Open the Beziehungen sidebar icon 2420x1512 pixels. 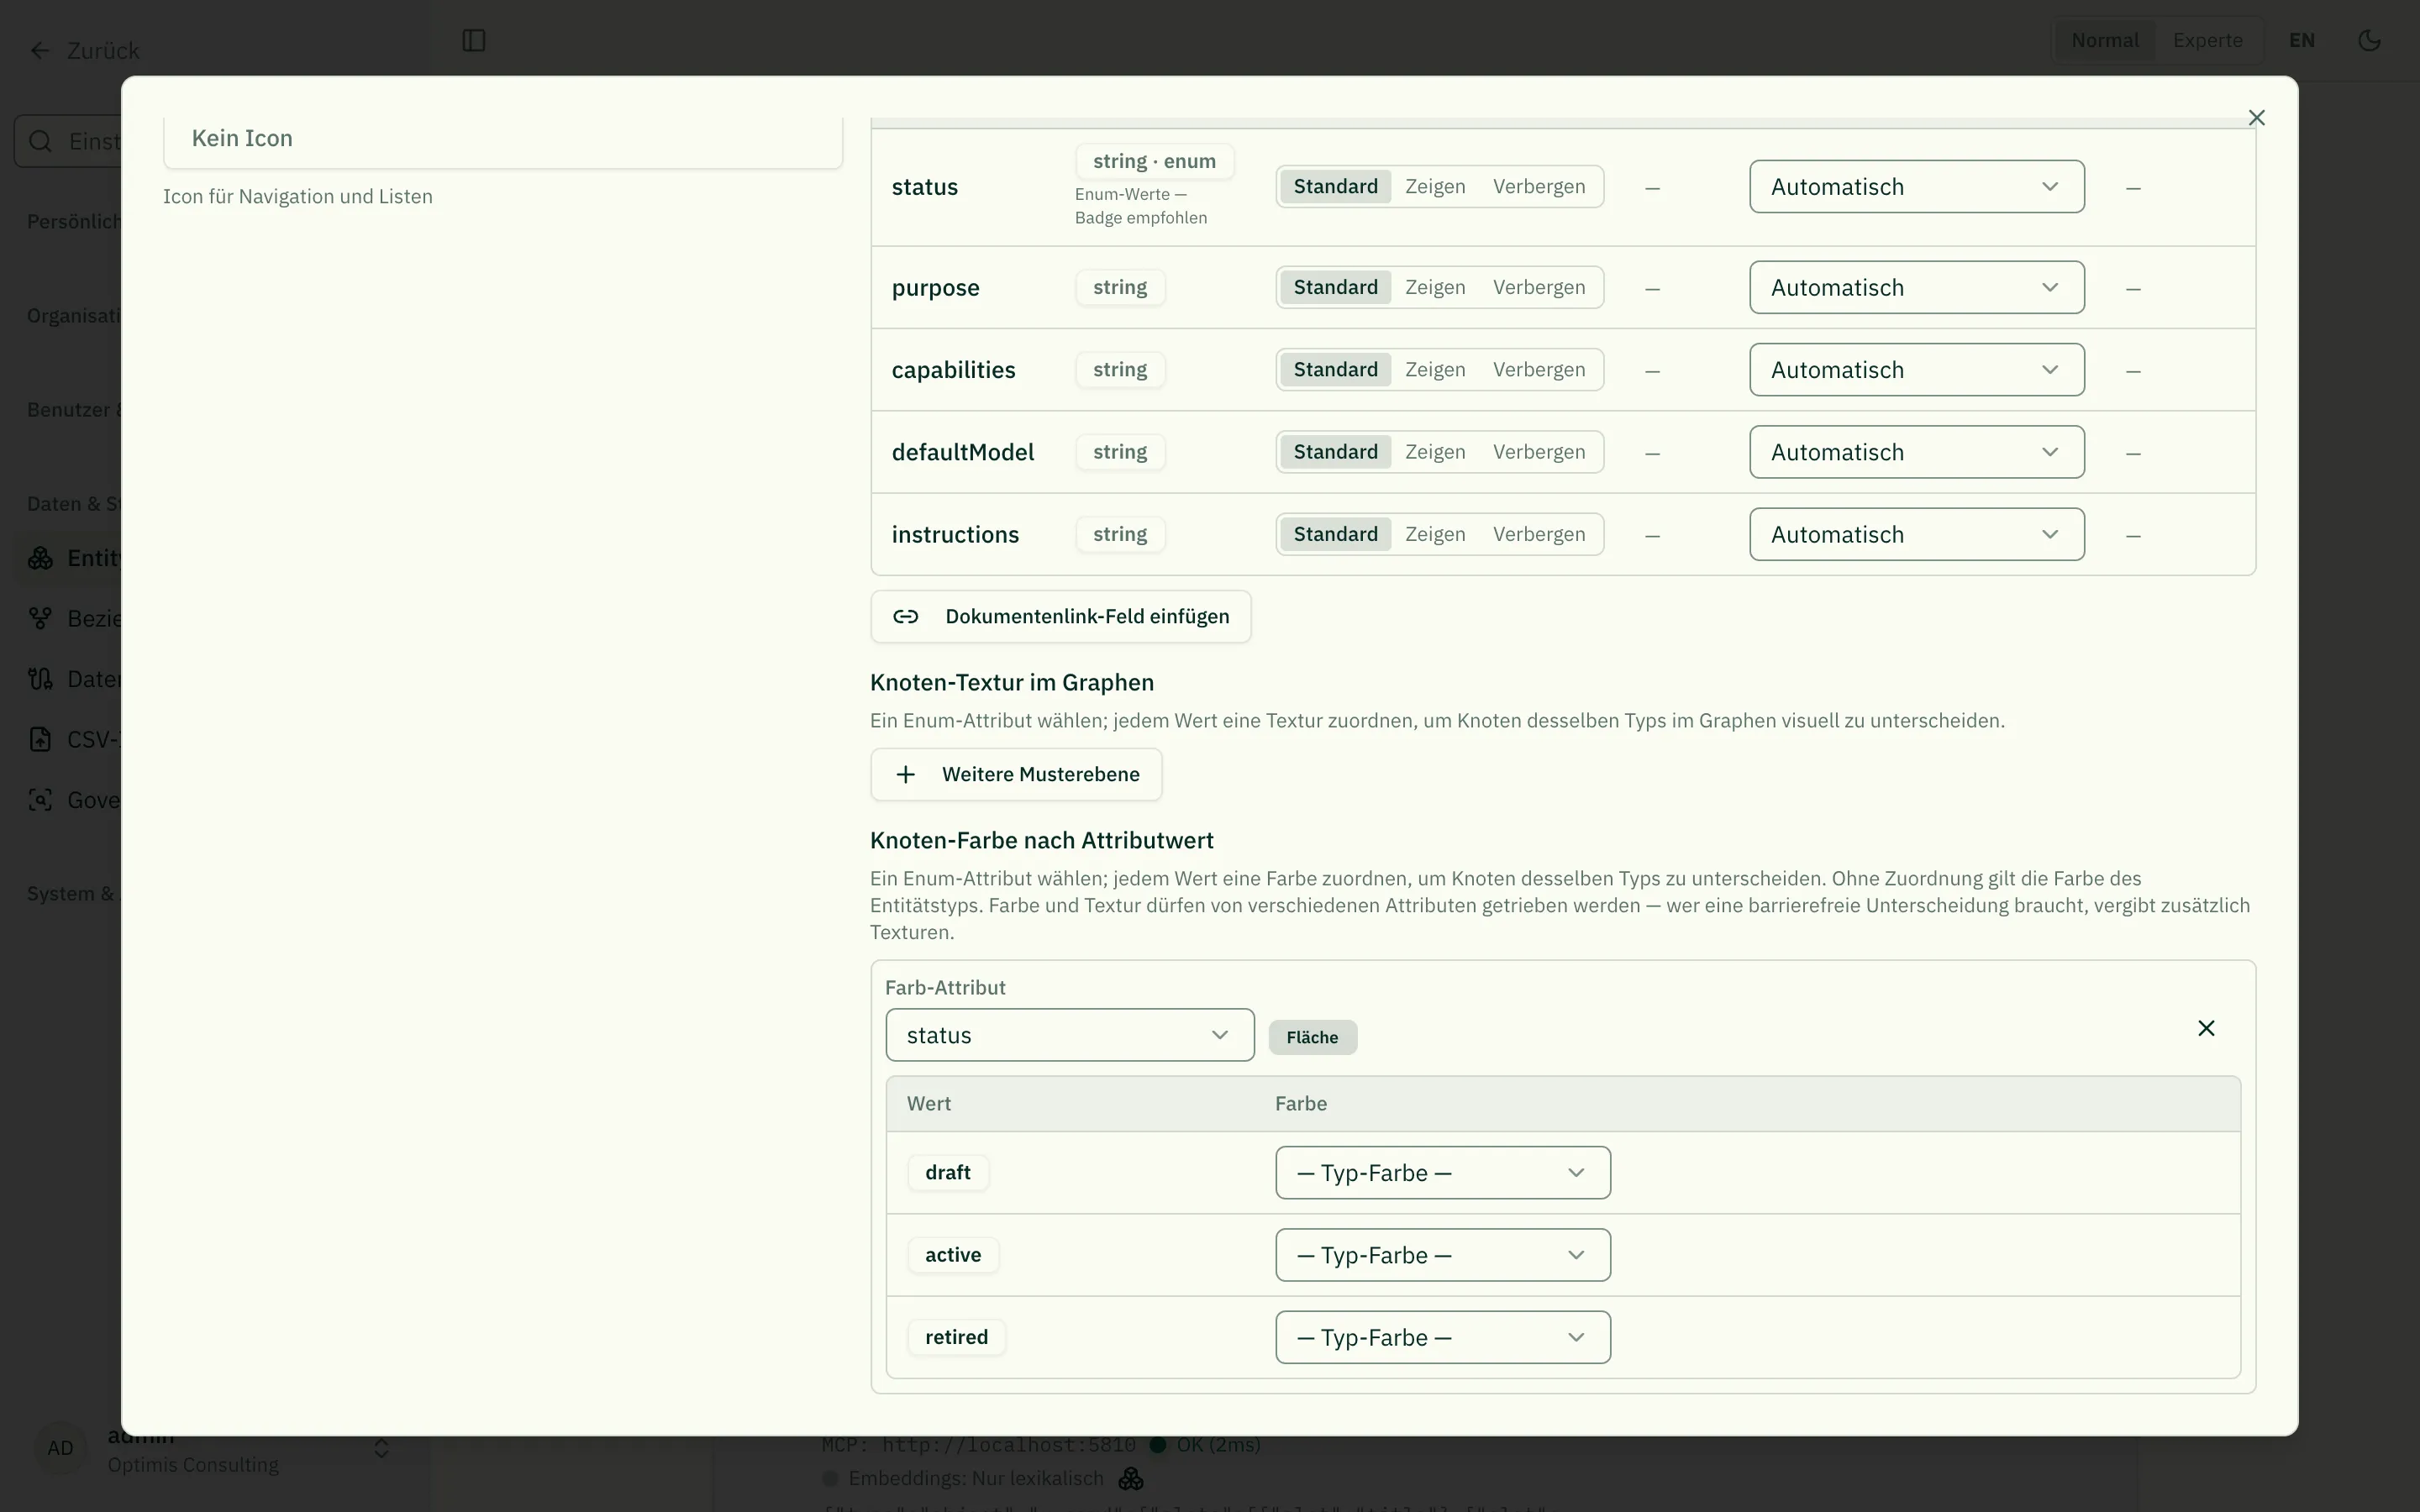40,618
